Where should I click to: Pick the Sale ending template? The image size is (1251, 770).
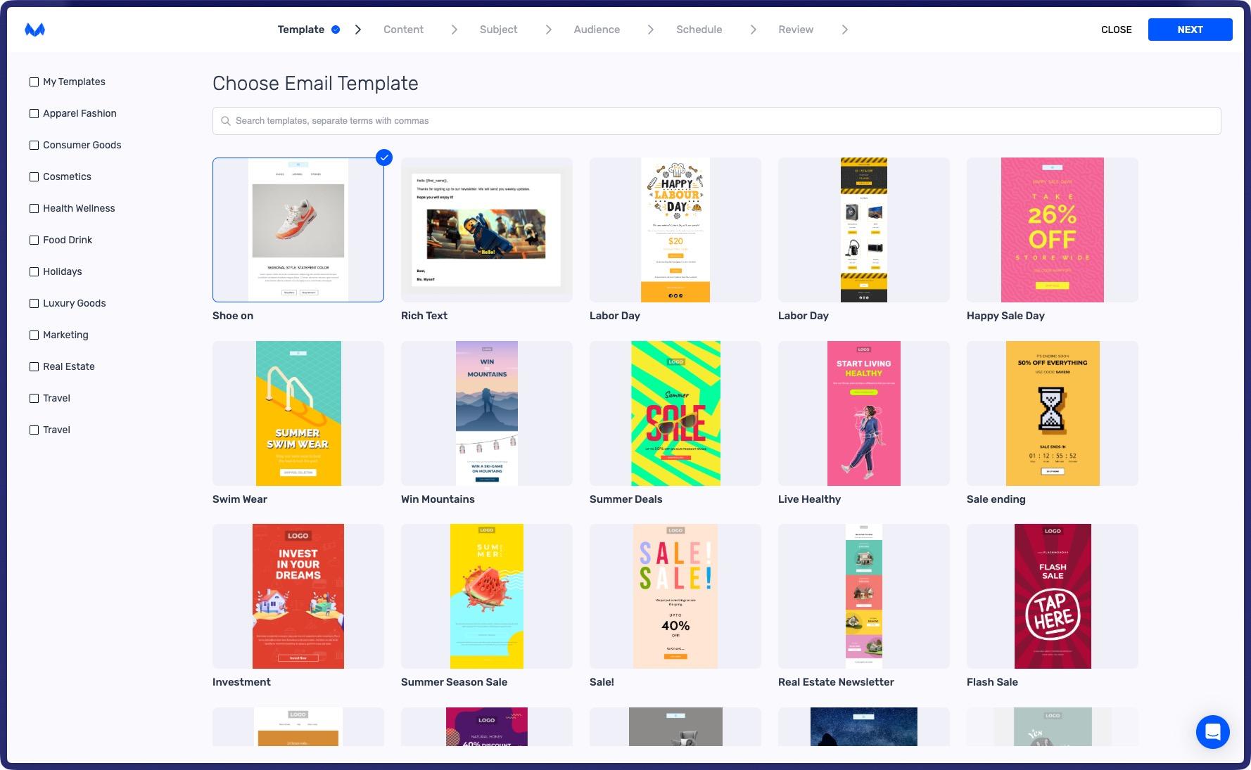[x=1053, y=413]
